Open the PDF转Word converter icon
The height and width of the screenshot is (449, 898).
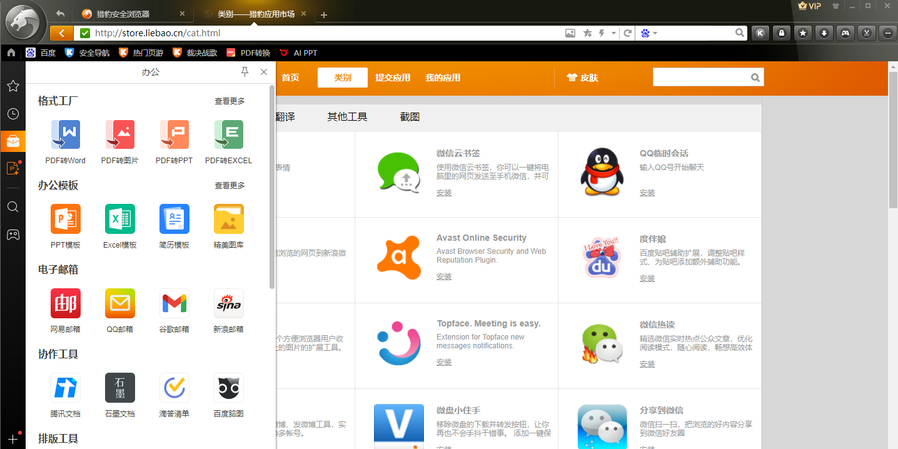coord(65,134)
